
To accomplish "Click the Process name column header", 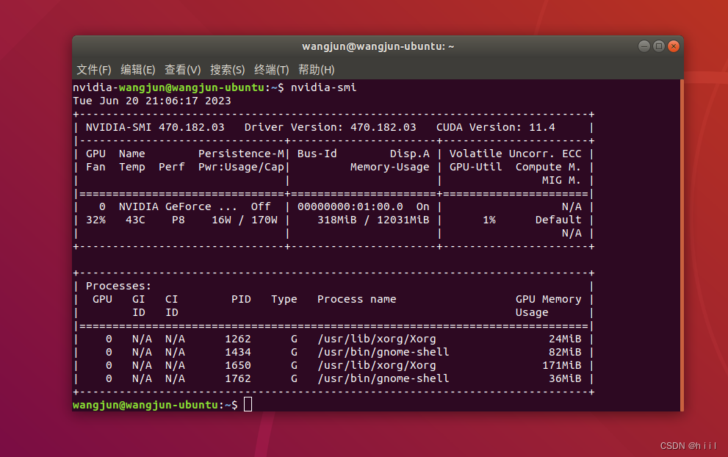I will pos(356,300).
